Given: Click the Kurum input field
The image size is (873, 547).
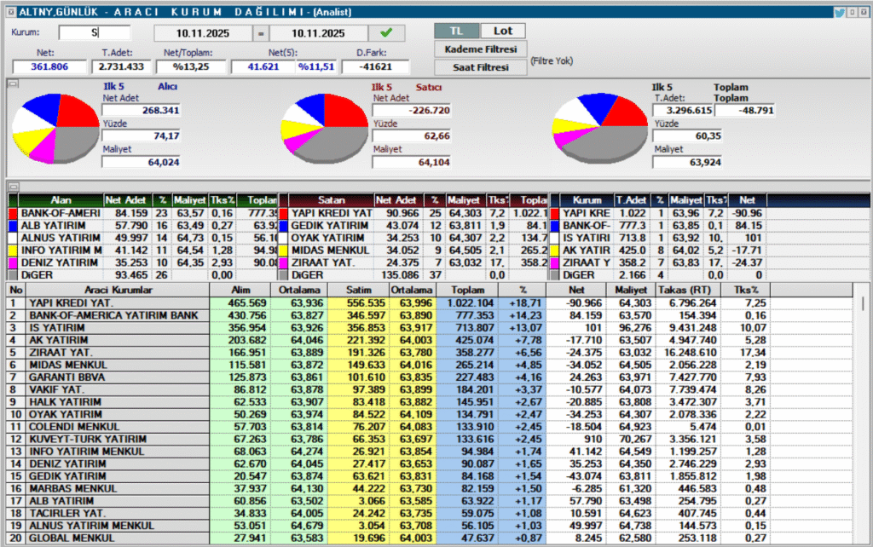Looking at the screenshot, I should click(x=94, y=33).
